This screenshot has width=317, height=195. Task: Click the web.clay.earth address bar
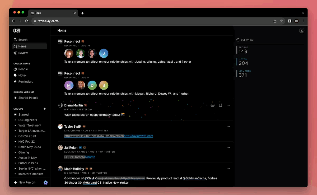(x=158, y=21)
